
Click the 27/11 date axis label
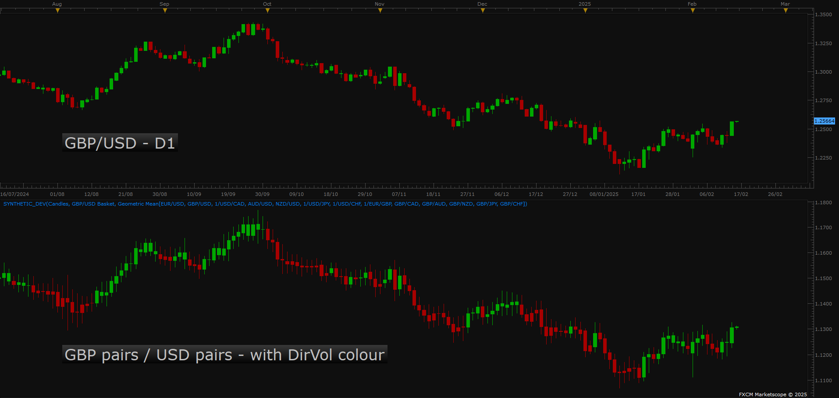tap(467, 194)
